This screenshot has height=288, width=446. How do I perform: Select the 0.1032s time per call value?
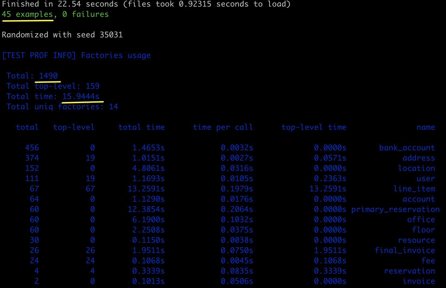pos(237,220)
